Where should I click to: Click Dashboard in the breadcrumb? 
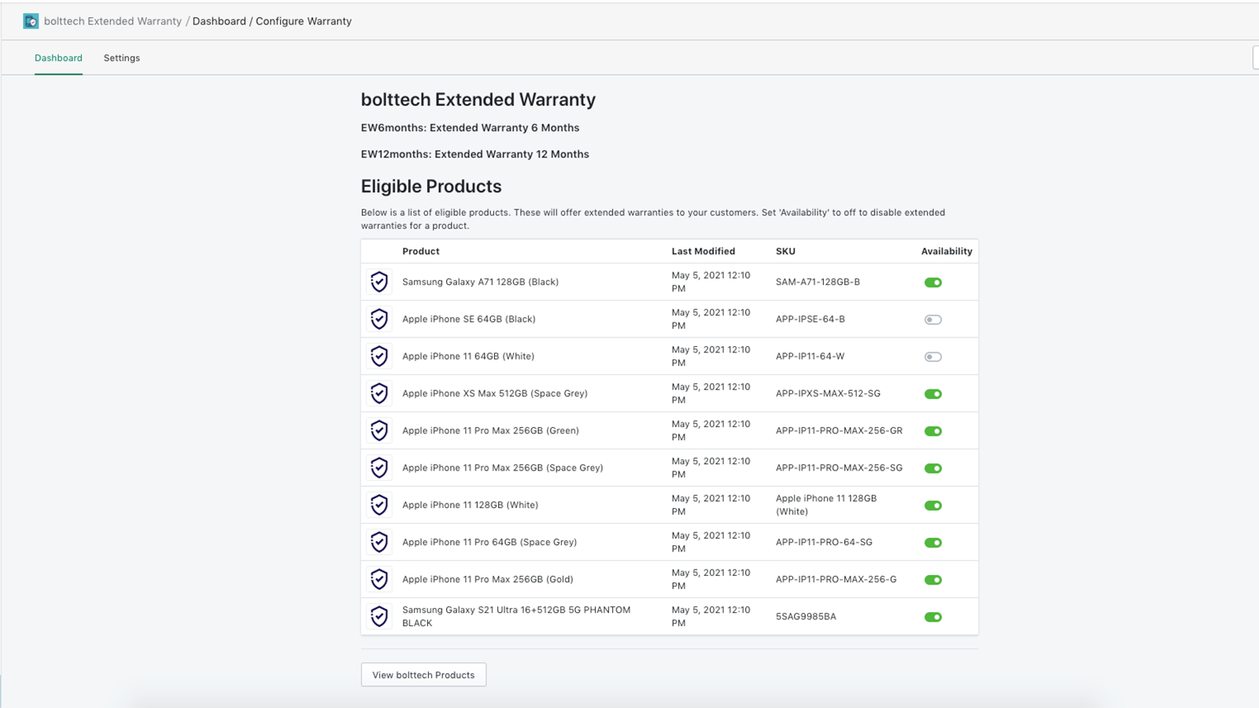click(x=219, y=21)
